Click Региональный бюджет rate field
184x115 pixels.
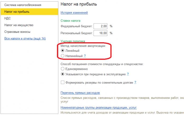100,33
